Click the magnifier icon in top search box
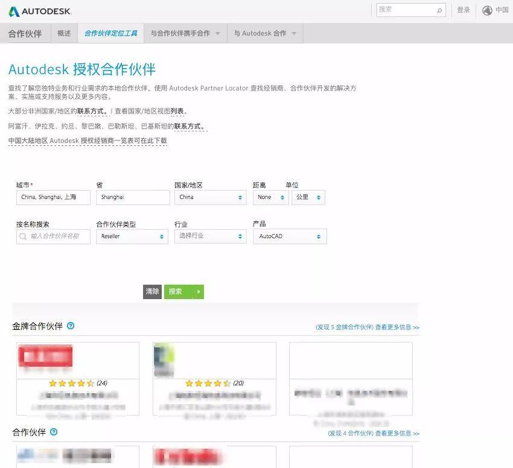 tap(439, 10)
